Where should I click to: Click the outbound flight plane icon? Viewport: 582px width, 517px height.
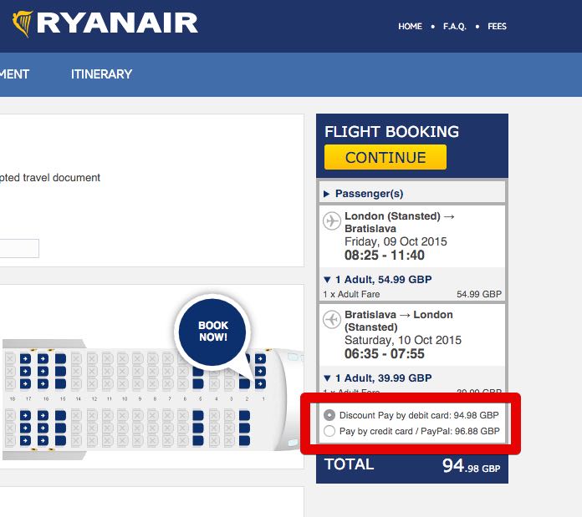[x=332, y=221]
